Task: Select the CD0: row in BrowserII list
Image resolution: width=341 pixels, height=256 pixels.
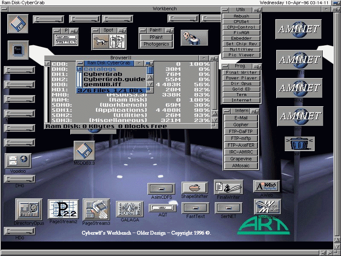Action: (x=130, y=64)
